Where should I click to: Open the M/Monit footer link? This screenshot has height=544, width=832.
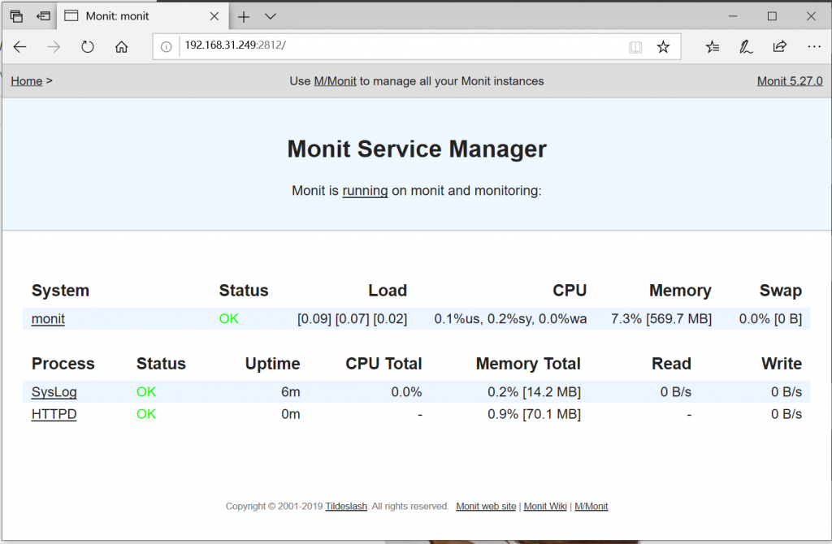(591, 507)
